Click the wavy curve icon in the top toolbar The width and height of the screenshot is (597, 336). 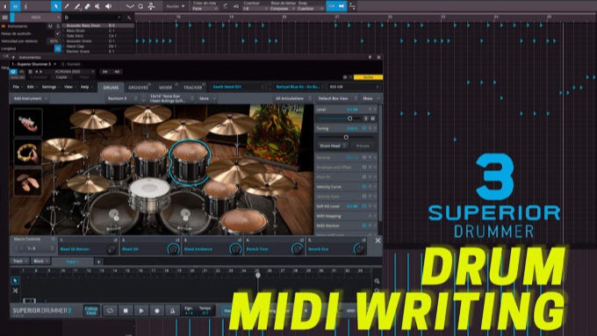130,6
